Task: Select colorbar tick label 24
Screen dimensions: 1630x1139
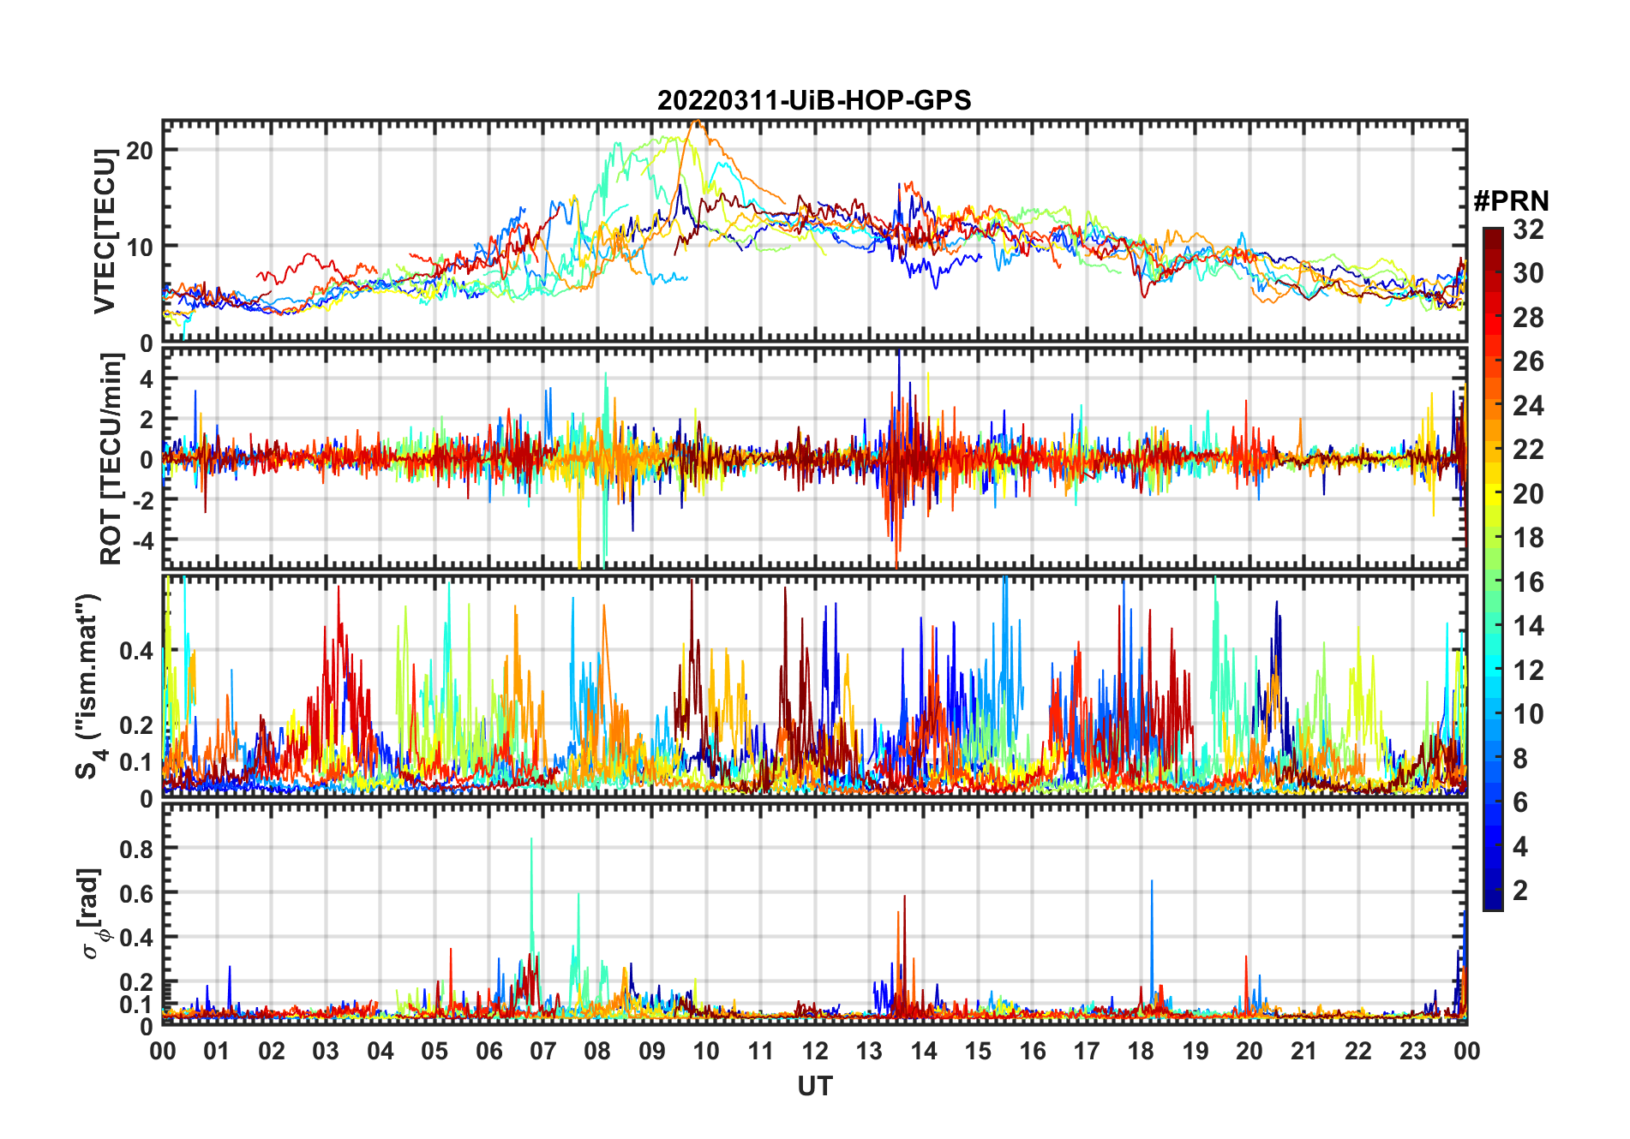Action: tap(1528, 406)
